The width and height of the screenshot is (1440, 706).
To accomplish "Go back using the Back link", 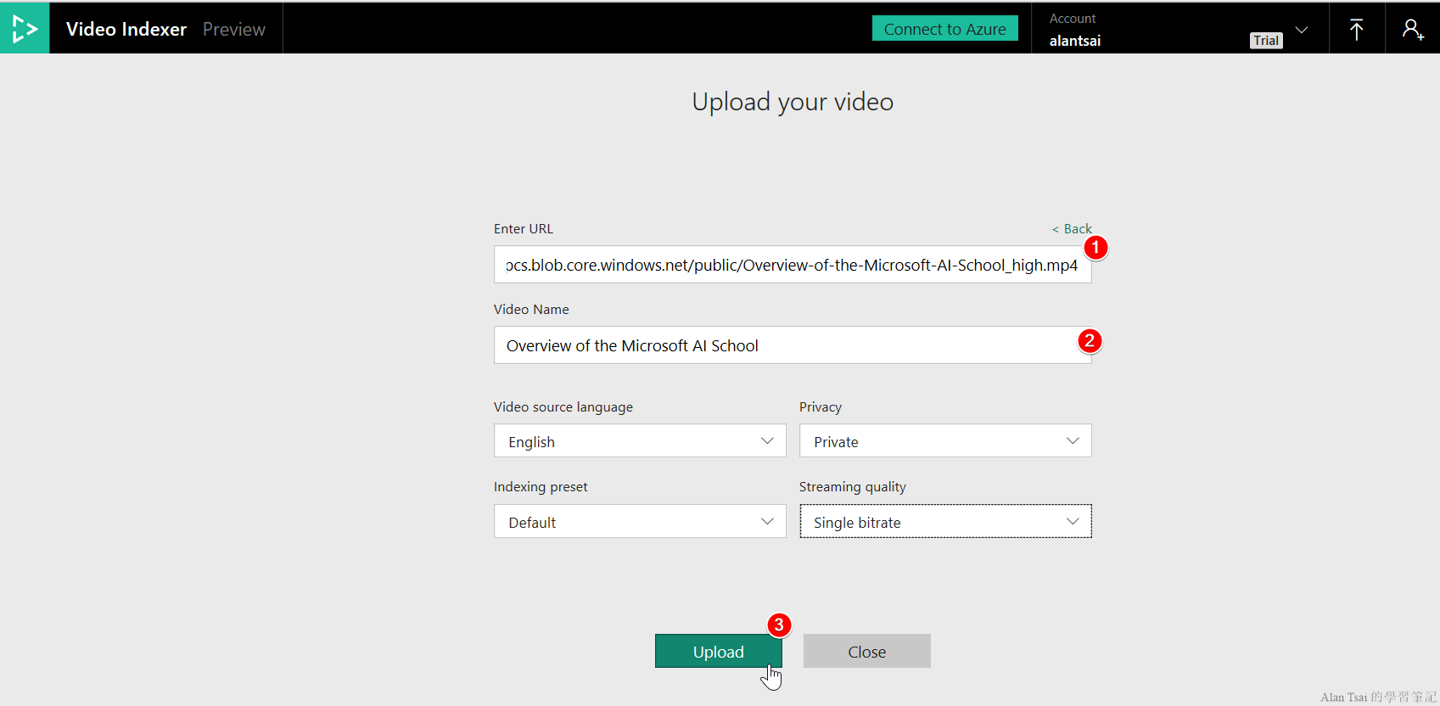I will (1072, 229).
